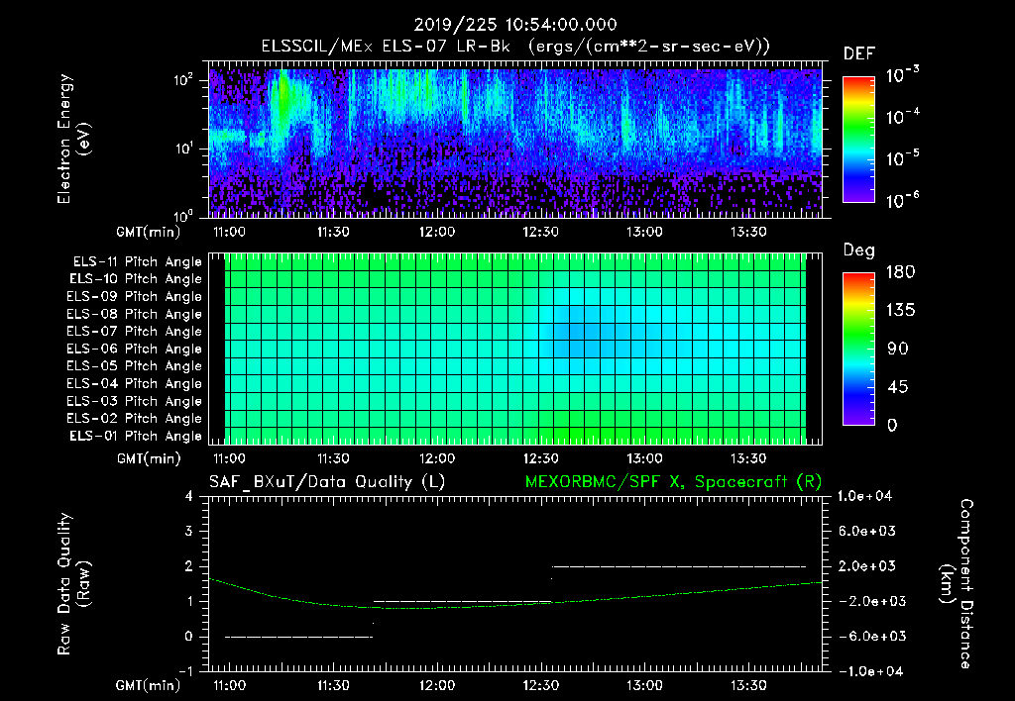Click the 13:00 tick under the bottom plot
Image resolution: width=1015 pixels, height=701 pixels.
(x=644, y=685)
